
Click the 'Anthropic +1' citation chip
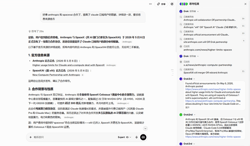click(x=123, y=103)
